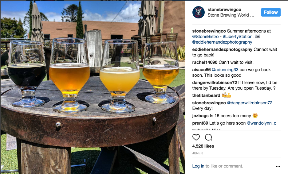View the 4,526 likes list
This screenshot has height=174, width=288.
pyautogui.click(x=203, y=146)
